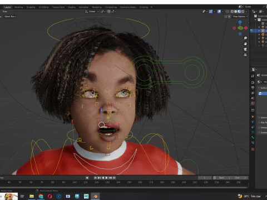The width and height of the screenshot is (267, 200).
Task: Open the Select Box tool dropdown
Action: 10,17
